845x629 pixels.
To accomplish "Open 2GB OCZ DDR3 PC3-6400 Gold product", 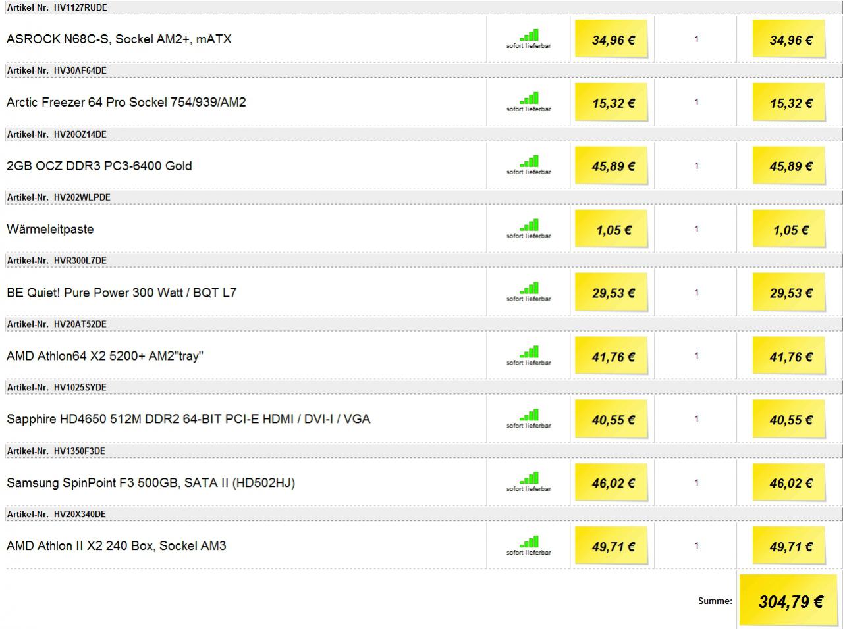I will click(x=99, y=166).
